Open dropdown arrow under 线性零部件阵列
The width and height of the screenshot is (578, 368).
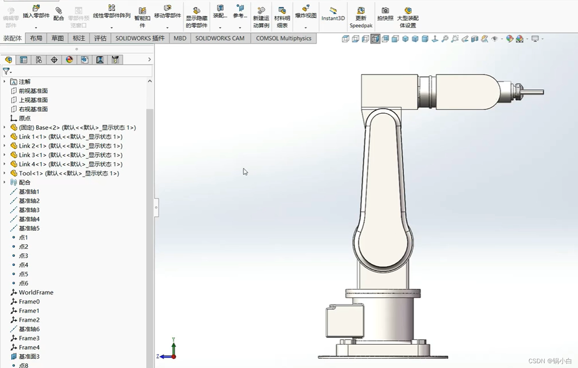[x=112, y=28]
